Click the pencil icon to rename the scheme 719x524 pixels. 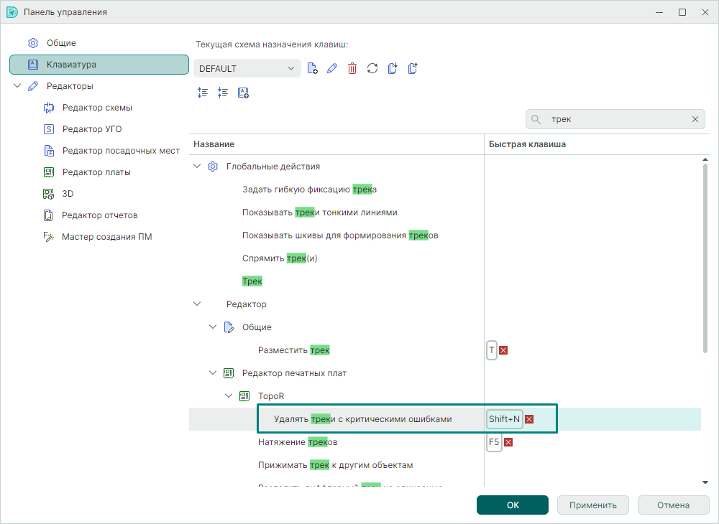[x=331, y=68]
